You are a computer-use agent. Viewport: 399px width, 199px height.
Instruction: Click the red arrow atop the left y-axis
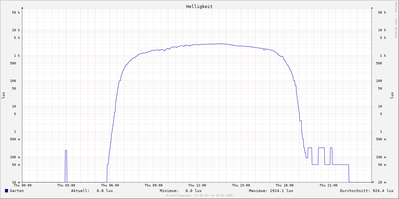tap(22, 8)
